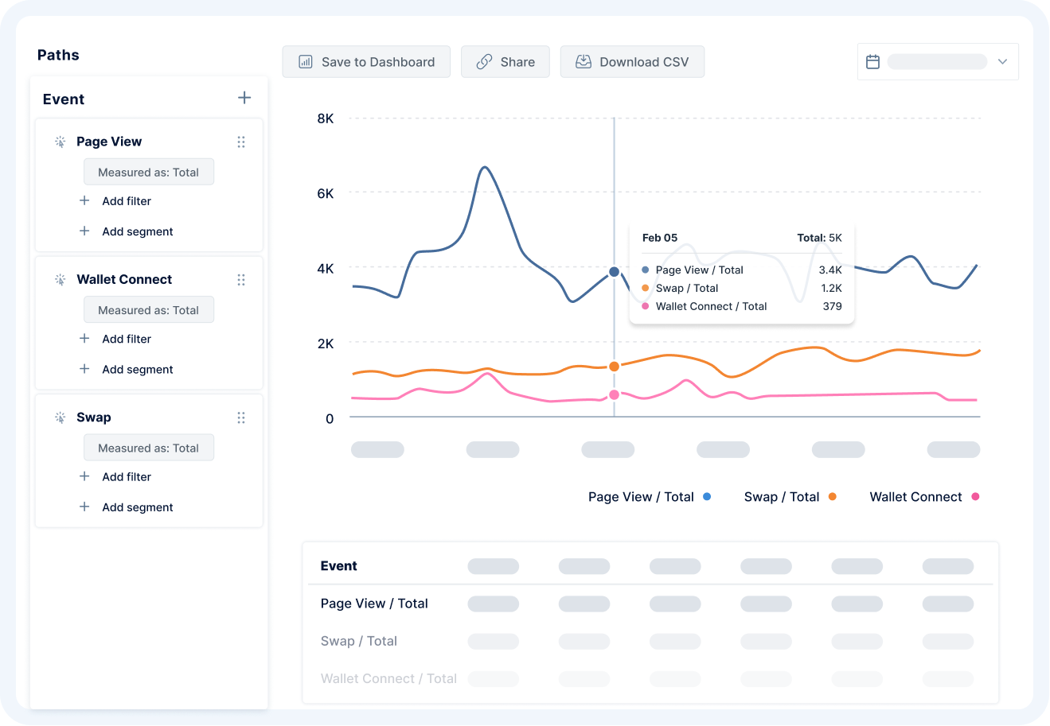Image resolution: width=1050 pixels, height=726 pixels.
Task: Click plus icon beside Swap Add filter
Action: 84,476
